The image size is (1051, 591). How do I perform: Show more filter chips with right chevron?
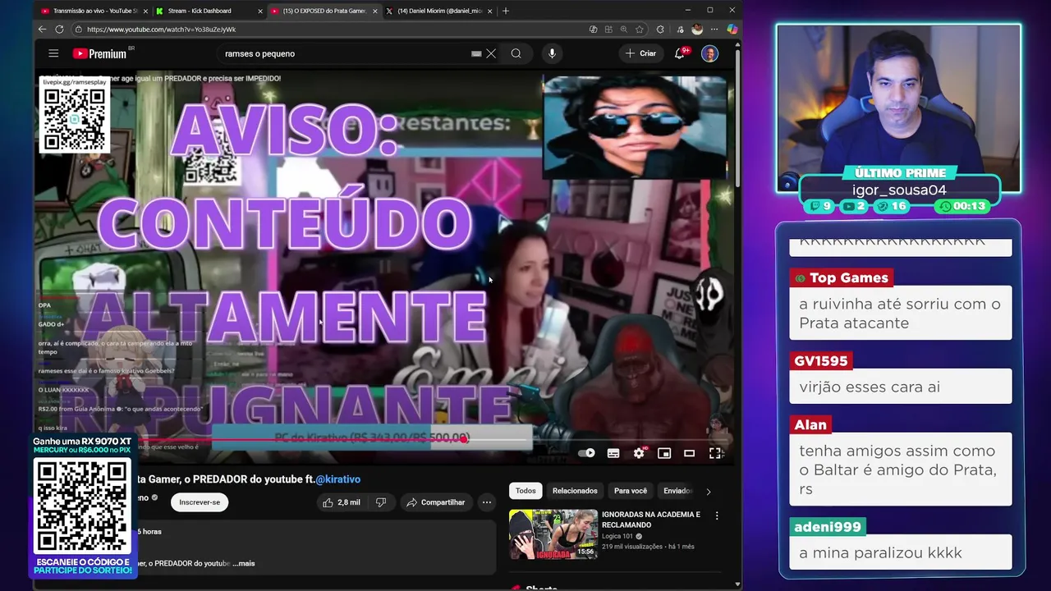[708, 491]
